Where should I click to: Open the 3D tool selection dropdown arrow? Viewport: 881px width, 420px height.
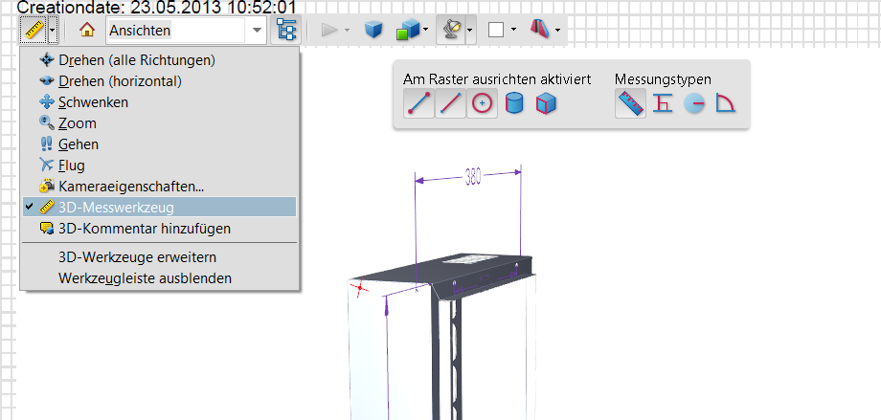coord(53,31)
